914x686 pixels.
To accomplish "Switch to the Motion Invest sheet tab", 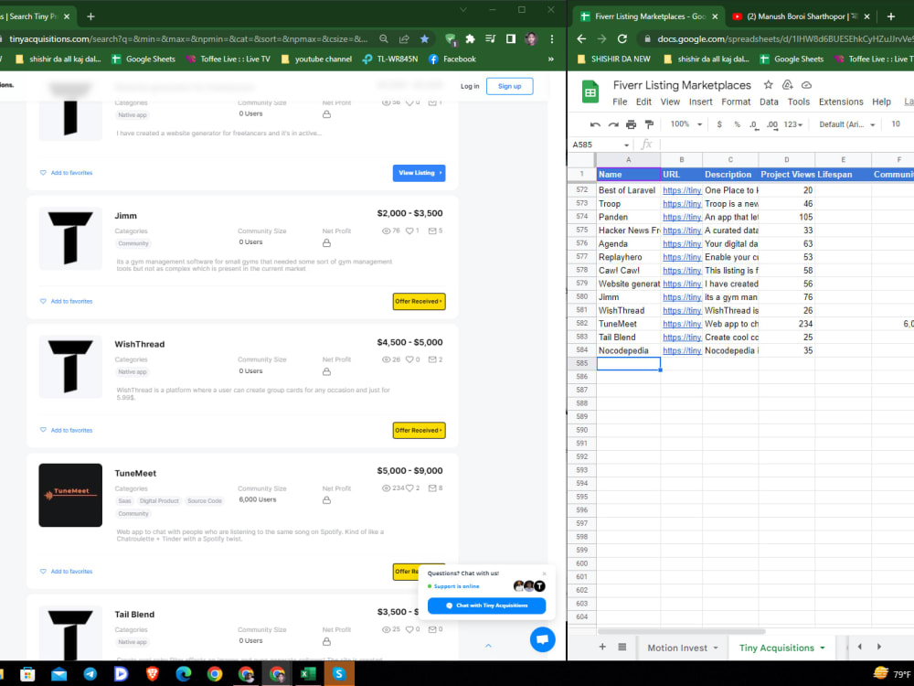I will pyautogui.click(x=676, y=648).
